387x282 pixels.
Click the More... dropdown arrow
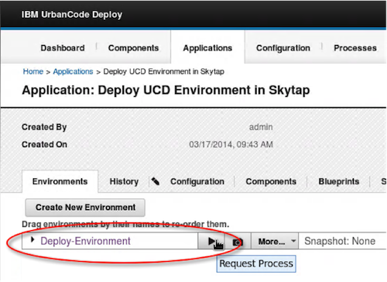293,241
